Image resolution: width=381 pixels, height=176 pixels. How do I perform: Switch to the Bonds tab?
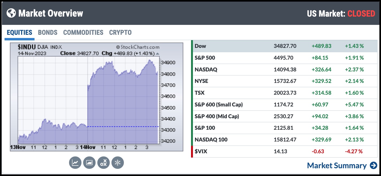pos(48,33)
